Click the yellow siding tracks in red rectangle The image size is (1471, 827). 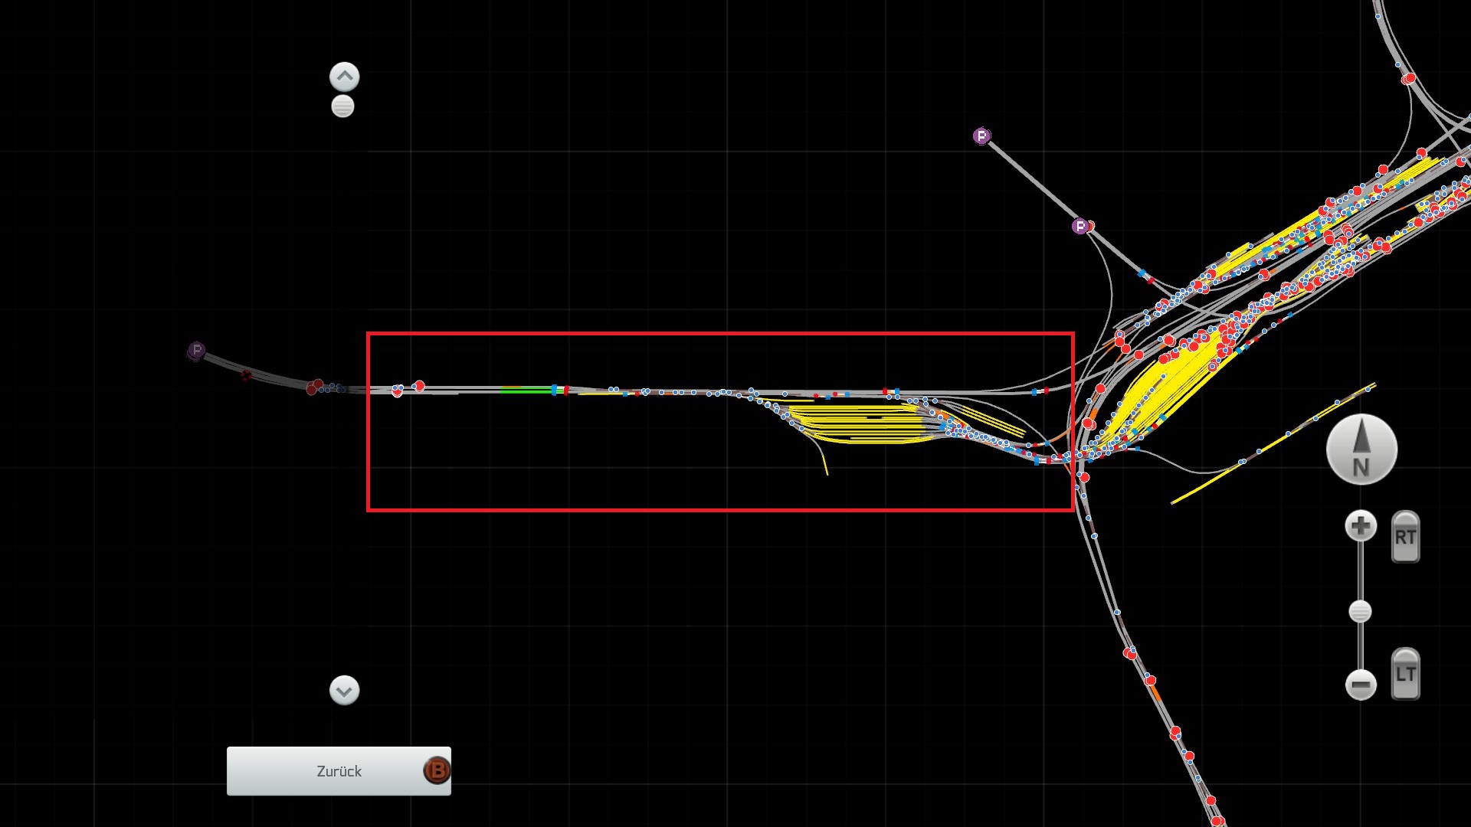pyautogui.click(x=858, y=425)
